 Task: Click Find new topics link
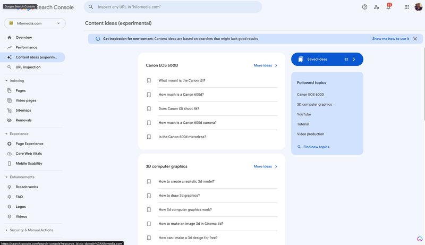[313, 147]
